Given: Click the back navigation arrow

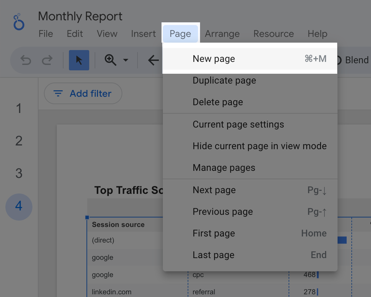Looking at the screenshot, I should (153, 60).
